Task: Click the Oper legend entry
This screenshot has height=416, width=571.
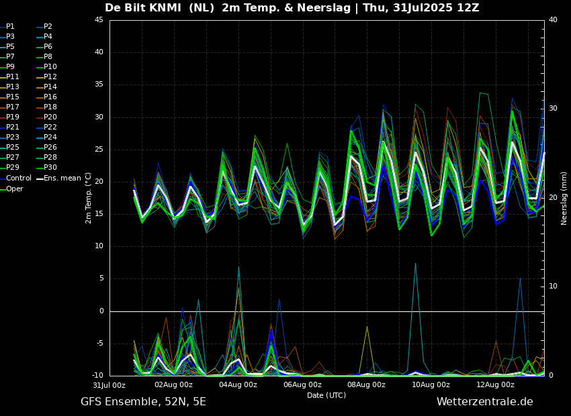Action: tap(14, 189)
